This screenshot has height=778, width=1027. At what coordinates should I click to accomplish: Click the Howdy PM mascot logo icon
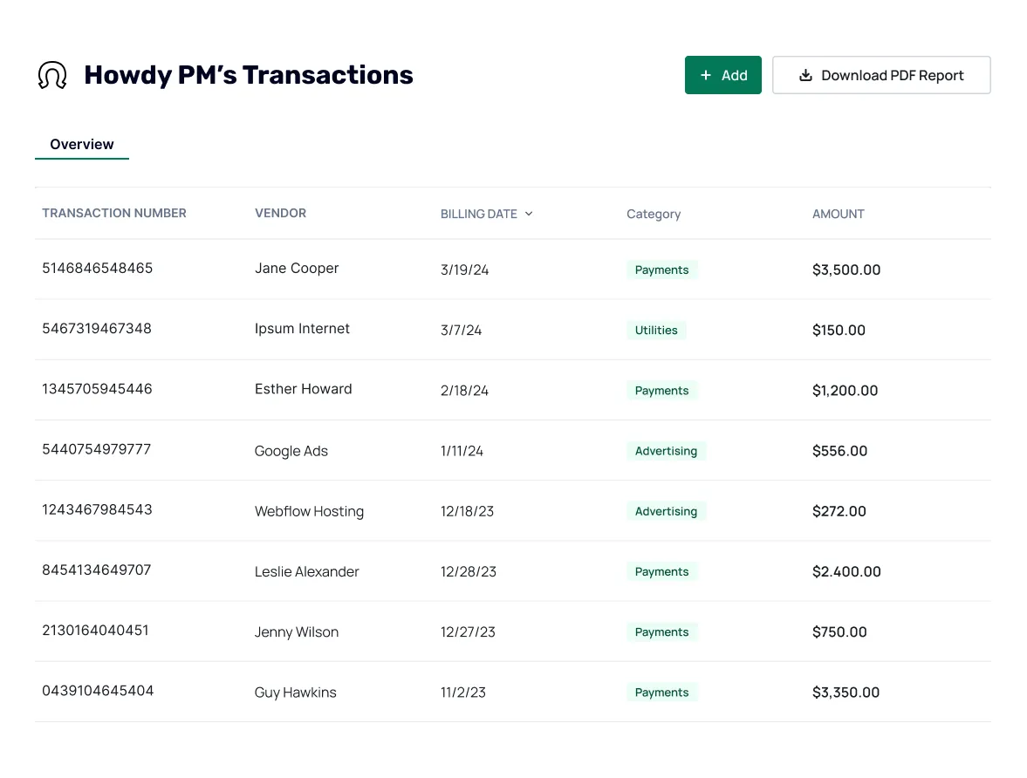click(51, 74)
